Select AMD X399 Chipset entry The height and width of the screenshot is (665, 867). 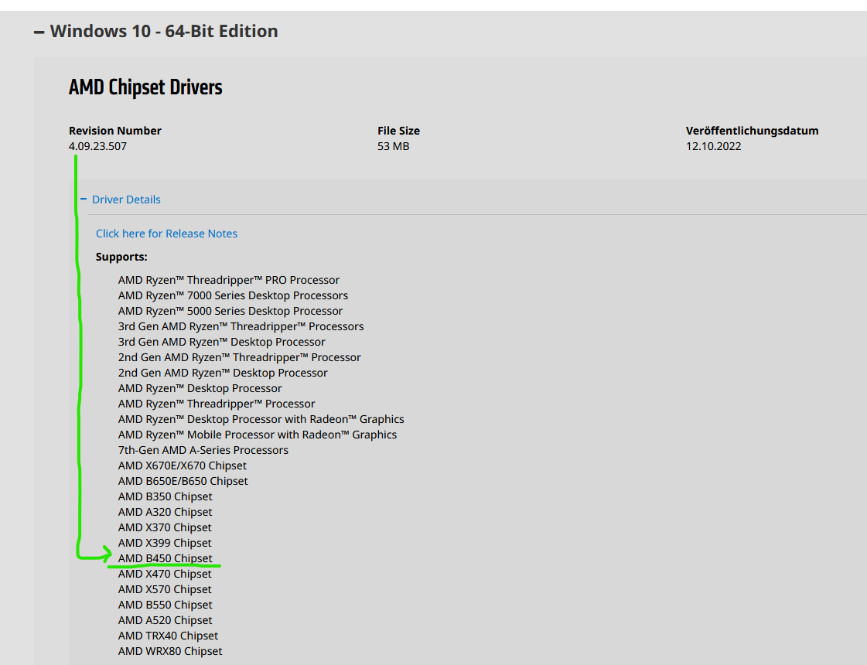pos(165,544)
